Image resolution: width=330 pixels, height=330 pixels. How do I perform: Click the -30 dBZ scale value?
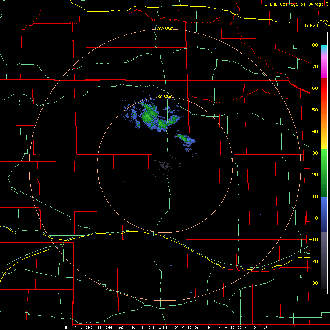pos(313,283)
